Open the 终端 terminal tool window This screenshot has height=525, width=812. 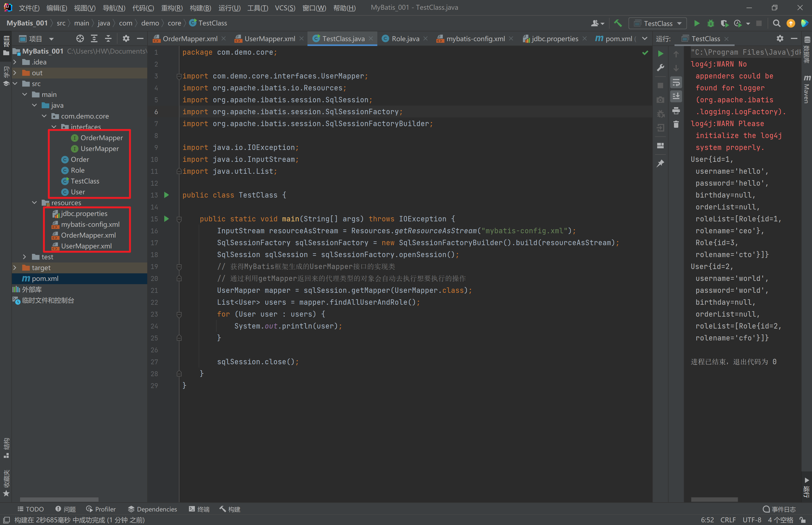pos(199,509)
